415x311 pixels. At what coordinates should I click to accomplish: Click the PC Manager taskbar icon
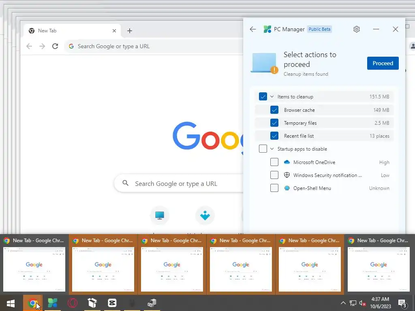[x=52, y=303]
